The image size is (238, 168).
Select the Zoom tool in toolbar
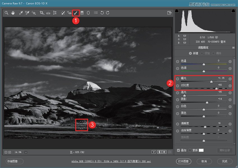[x=6, y=13]
